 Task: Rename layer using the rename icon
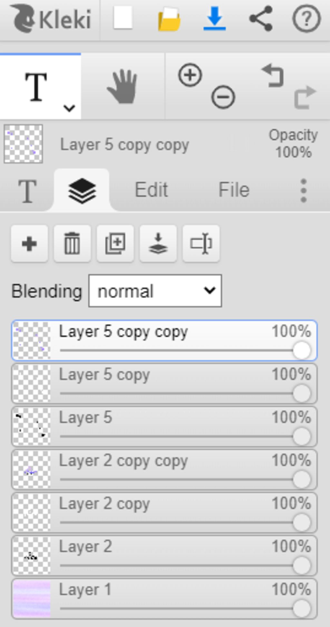coord(201,244)
